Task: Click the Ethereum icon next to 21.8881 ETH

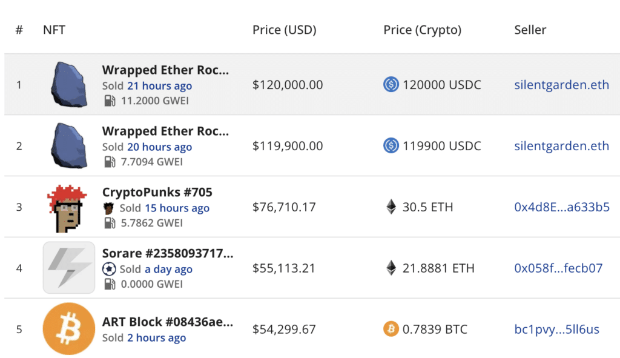Action: pos(391,268)
